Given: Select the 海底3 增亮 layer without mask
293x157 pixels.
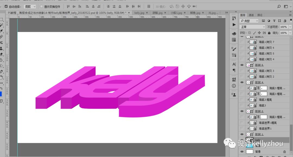Looking at the screenshot, I should pos(264,100).
